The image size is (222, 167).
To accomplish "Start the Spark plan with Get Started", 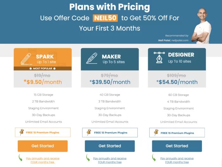I will [x=42, y=146].
